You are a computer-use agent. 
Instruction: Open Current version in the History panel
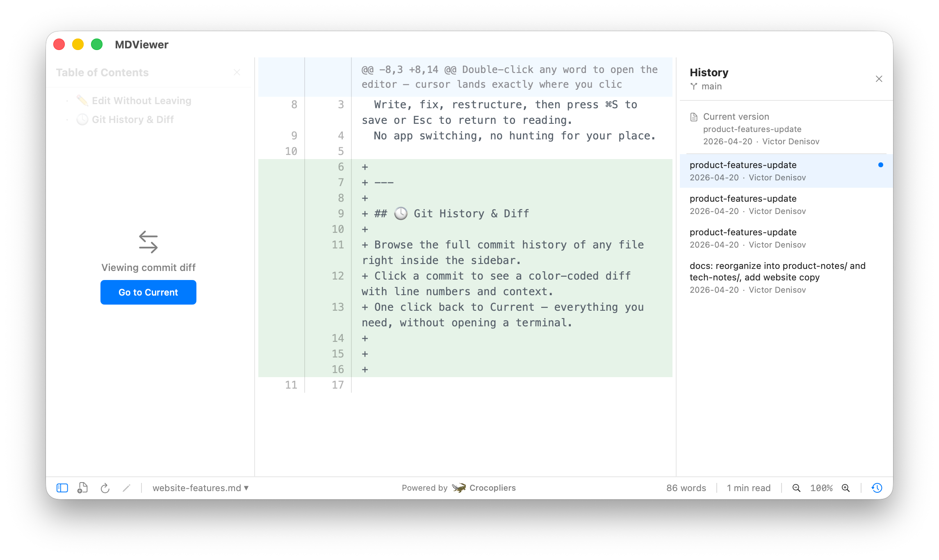click(735, 116)
